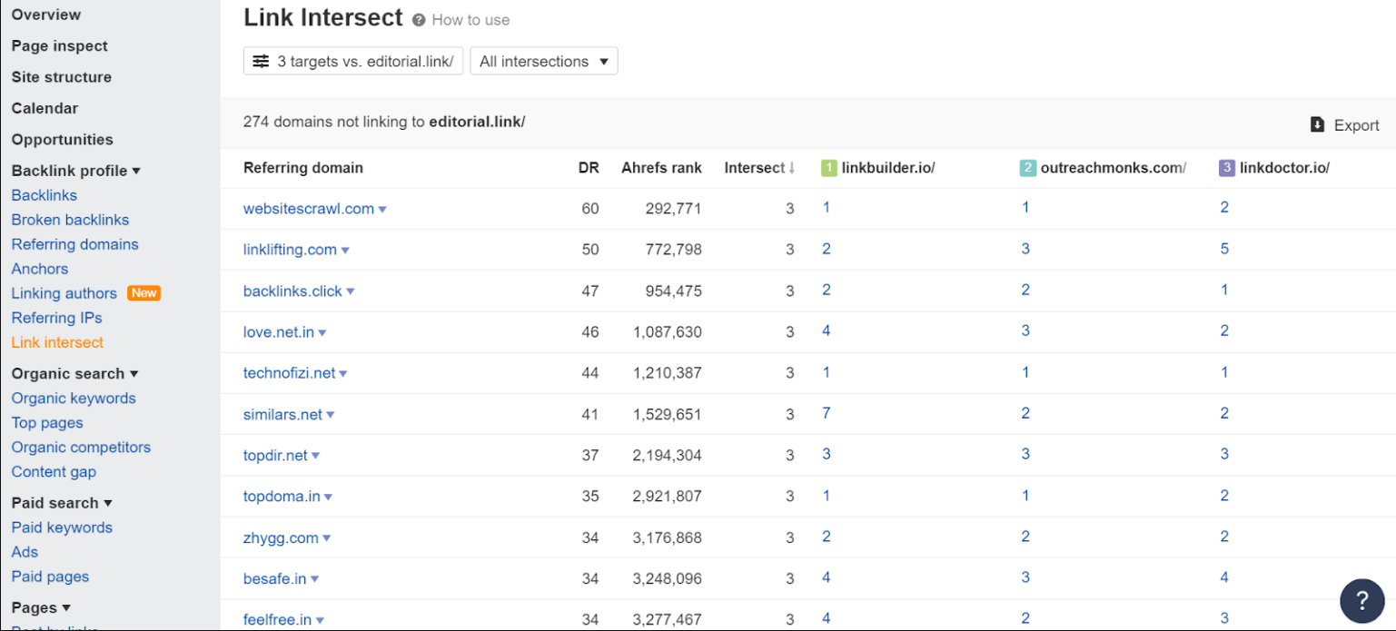Click the Export download icon
The height and width of the screenshot is (631, 1396).
click(x=1318, y=124)
